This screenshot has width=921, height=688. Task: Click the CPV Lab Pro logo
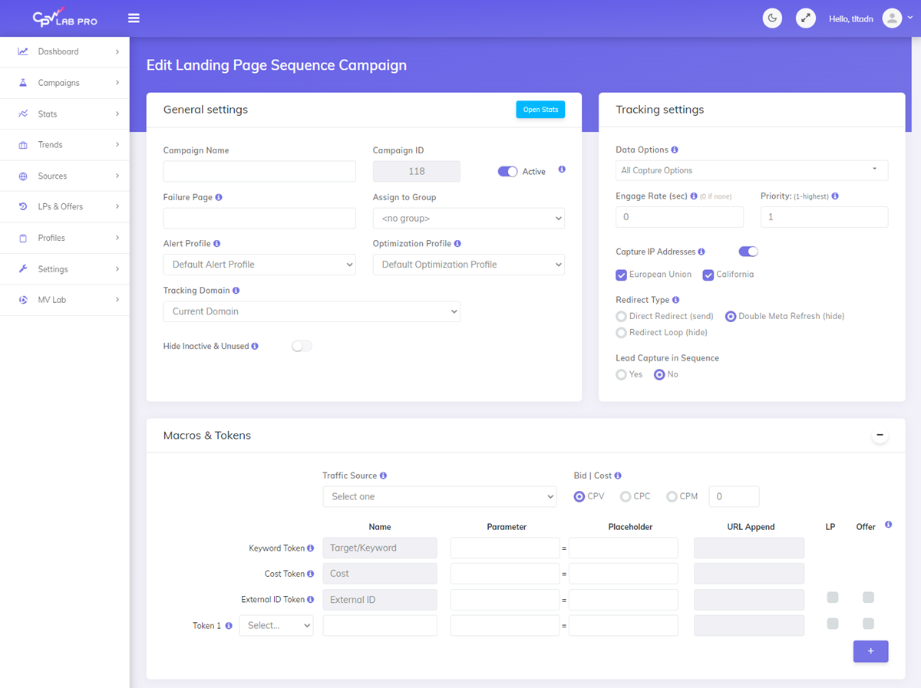(x=65, y=18)
